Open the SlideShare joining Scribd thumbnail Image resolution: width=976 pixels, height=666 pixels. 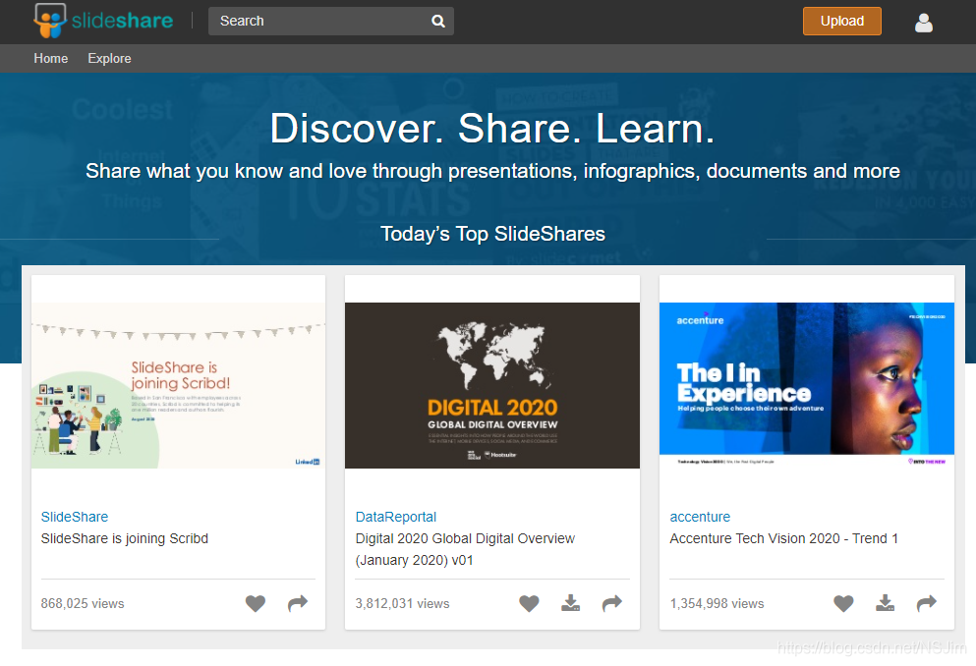pos(179,385)
